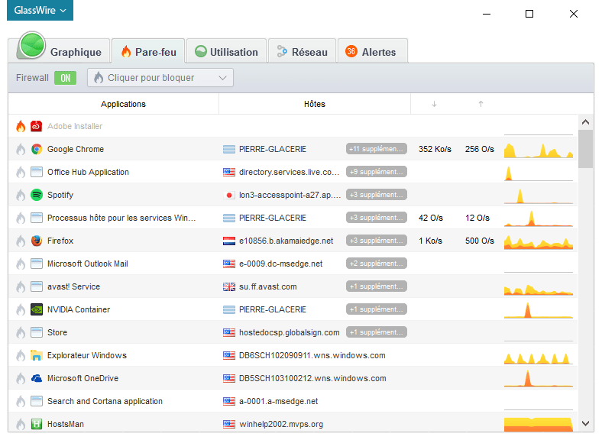Click the Adobe Installer app icon
This screenshot has width=602, height=440.
coord(37,126)
